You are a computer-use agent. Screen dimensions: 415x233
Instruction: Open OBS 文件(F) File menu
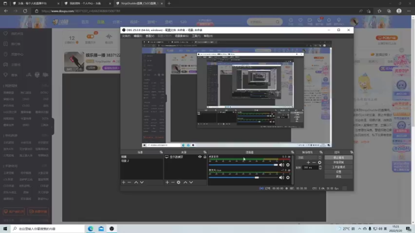(126, 36)
